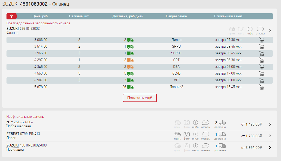
Task: Click price 'от 1 786.00₽' for FEBEST
Action: coord(252,136)
